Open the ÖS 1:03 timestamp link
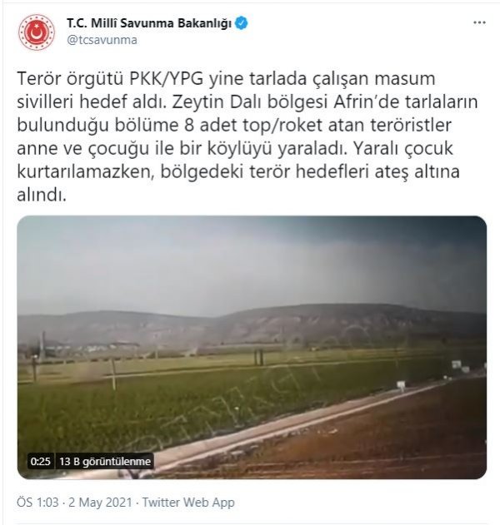The image size is (500, 525). pyautogui.click(x=37, y=503)
